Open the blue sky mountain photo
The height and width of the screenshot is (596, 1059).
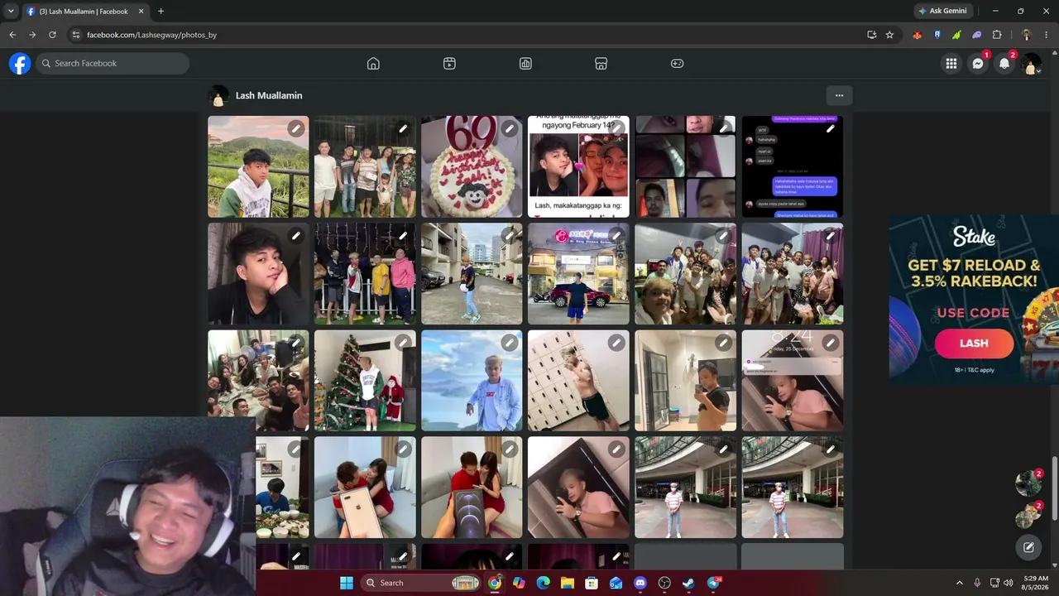[472, 381]
